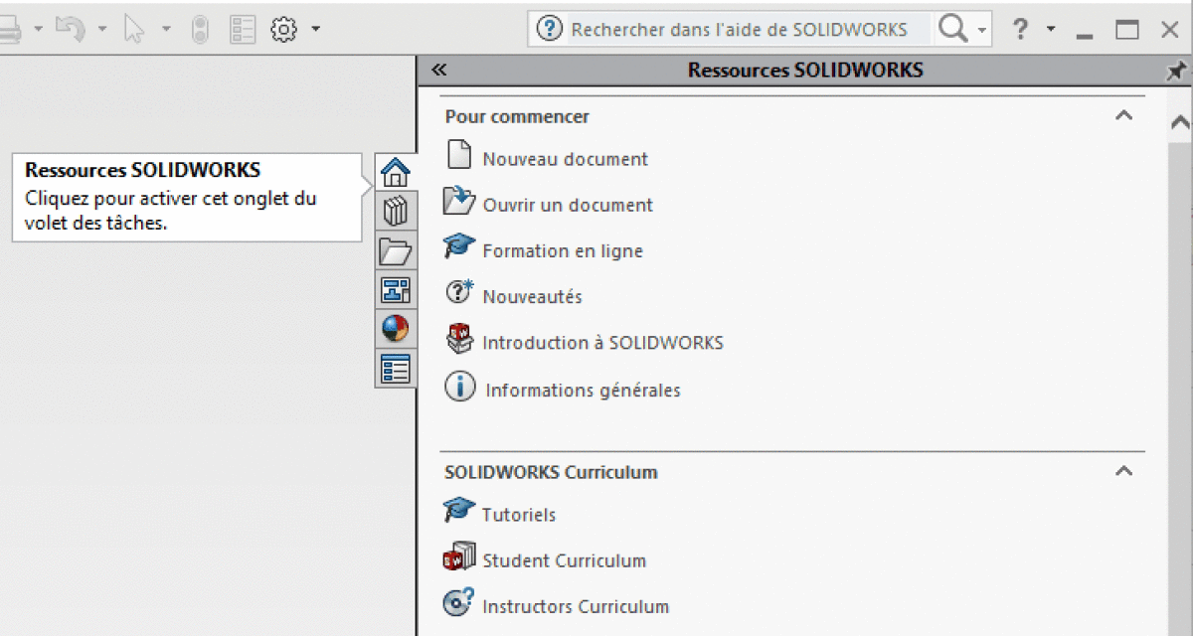
Task: Open the Tutoriels link
Action: pos(519,515)
